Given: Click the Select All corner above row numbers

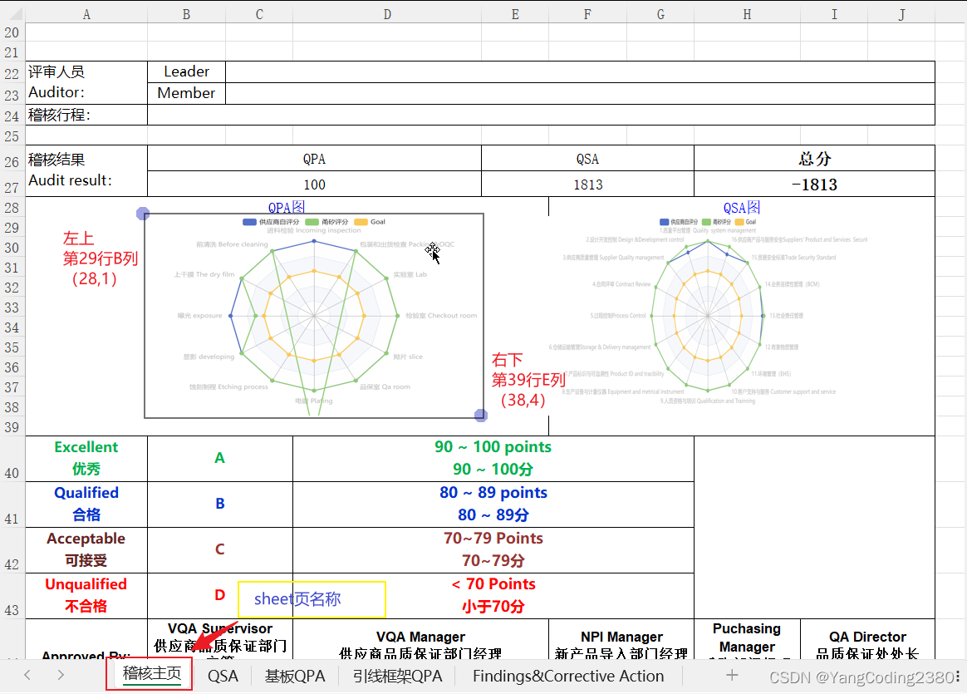Looking at the screenshot, I should (11, 13).
